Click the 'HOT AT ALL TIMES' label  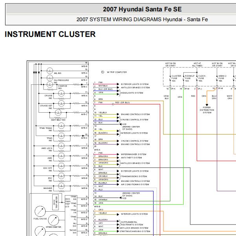(197, 64)
